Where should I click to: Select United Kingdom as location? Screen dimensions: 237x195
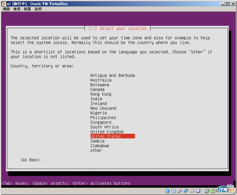pyautogui.click(x=107, y=132)
